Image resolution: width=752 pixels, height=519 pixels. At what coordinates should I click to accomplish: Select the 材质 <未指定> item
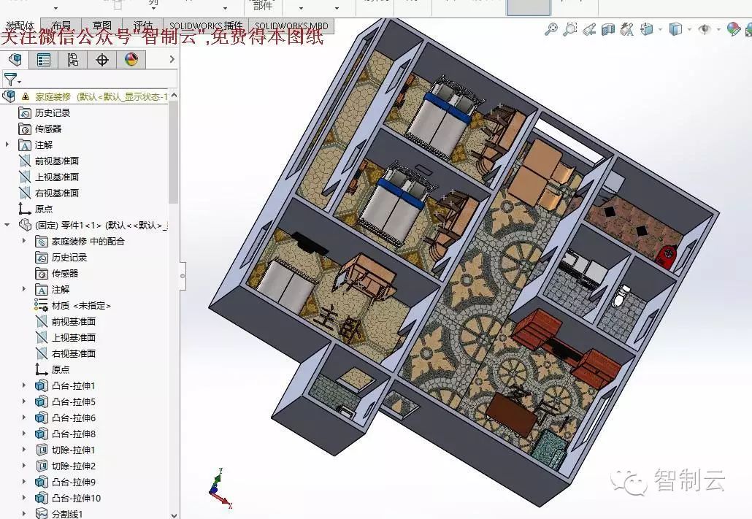(81, 306)
